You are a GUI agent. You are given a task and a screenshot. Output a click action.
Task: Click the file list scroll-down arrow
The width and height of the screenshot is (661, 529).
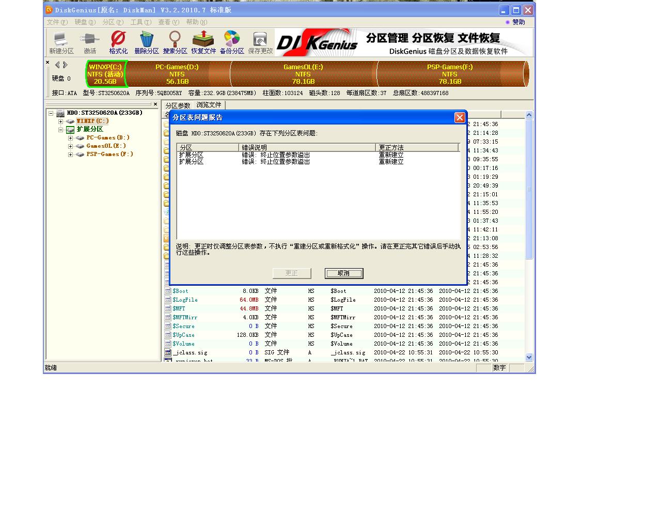click(529, 357)
